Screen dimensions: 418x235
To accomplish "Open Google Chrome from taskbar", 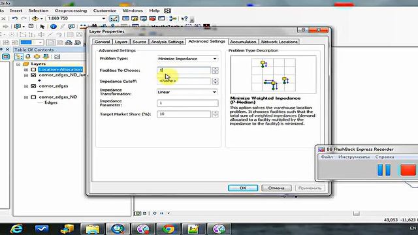I will [168, 228].
